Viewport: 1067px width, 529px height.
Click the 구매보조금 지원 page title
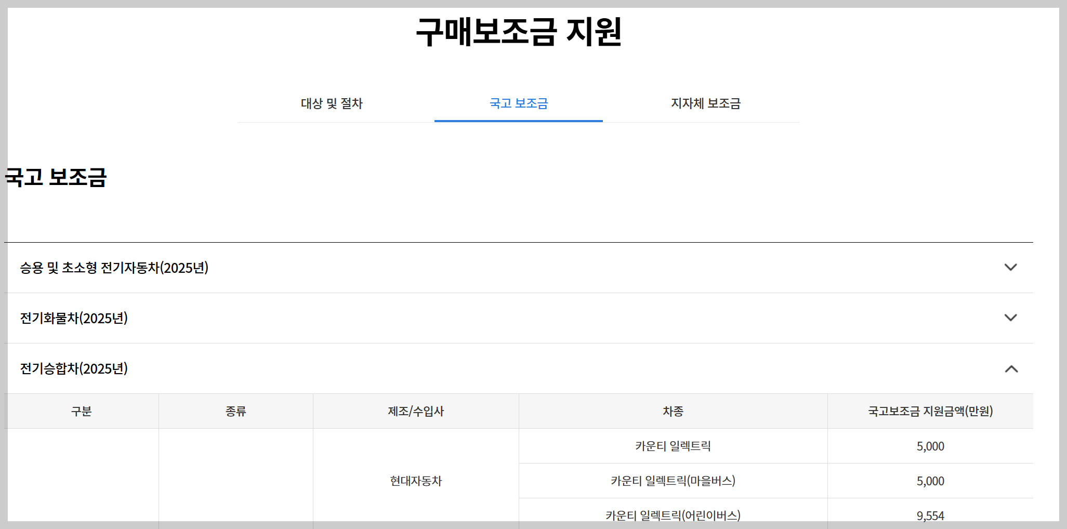(519, 32)
